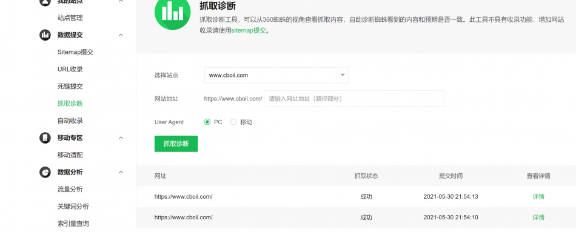The width and height of the screenshot is (576, 232).
Task: Click the 数据提交 bar chart icon
Action: tap(45, 35)
